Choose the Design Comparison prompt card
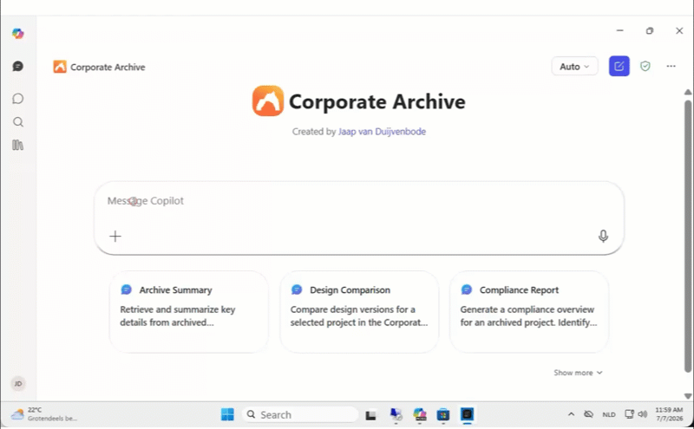 [359, 312]
